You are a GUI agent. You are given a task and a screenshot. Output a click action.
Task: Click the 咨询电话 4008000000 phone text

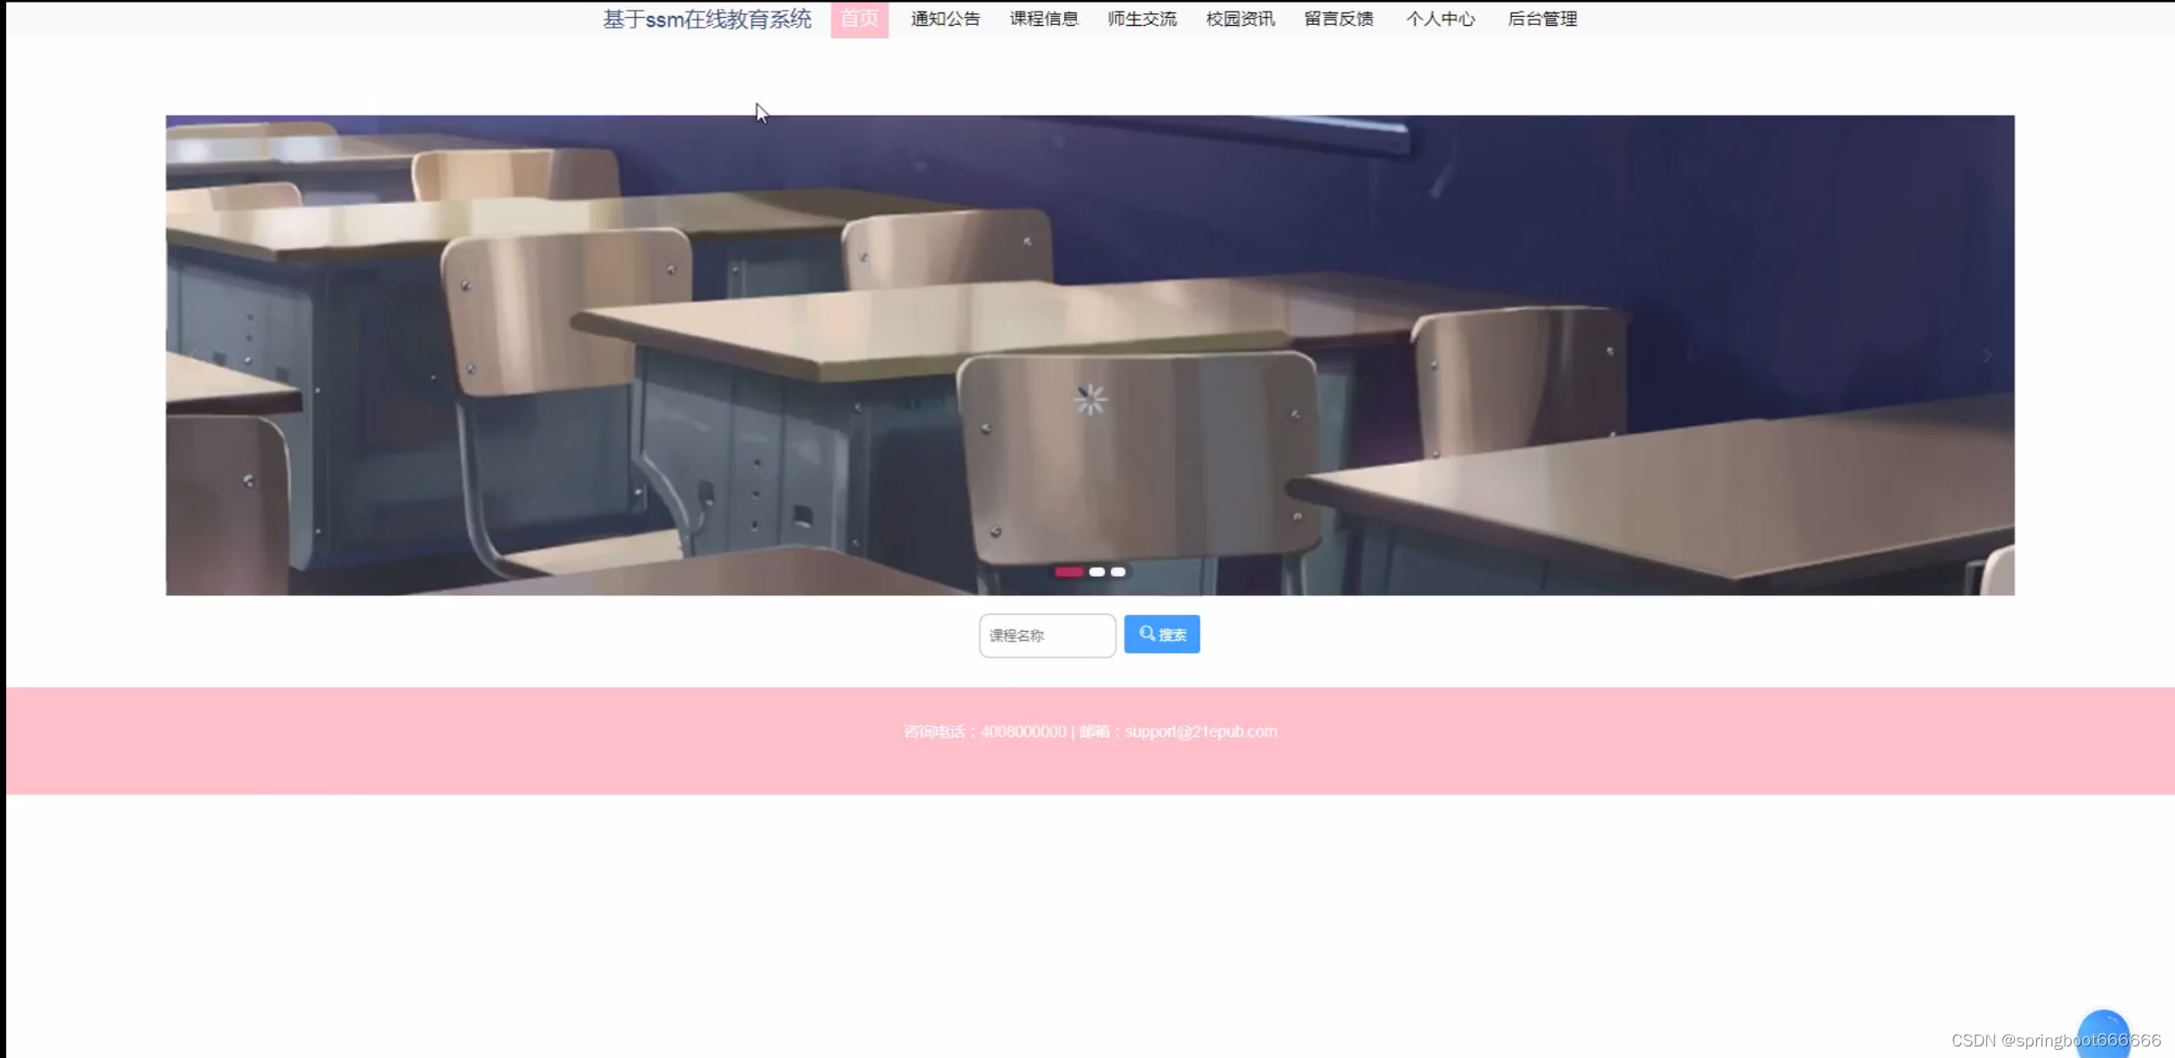click(x=984, y=731)
